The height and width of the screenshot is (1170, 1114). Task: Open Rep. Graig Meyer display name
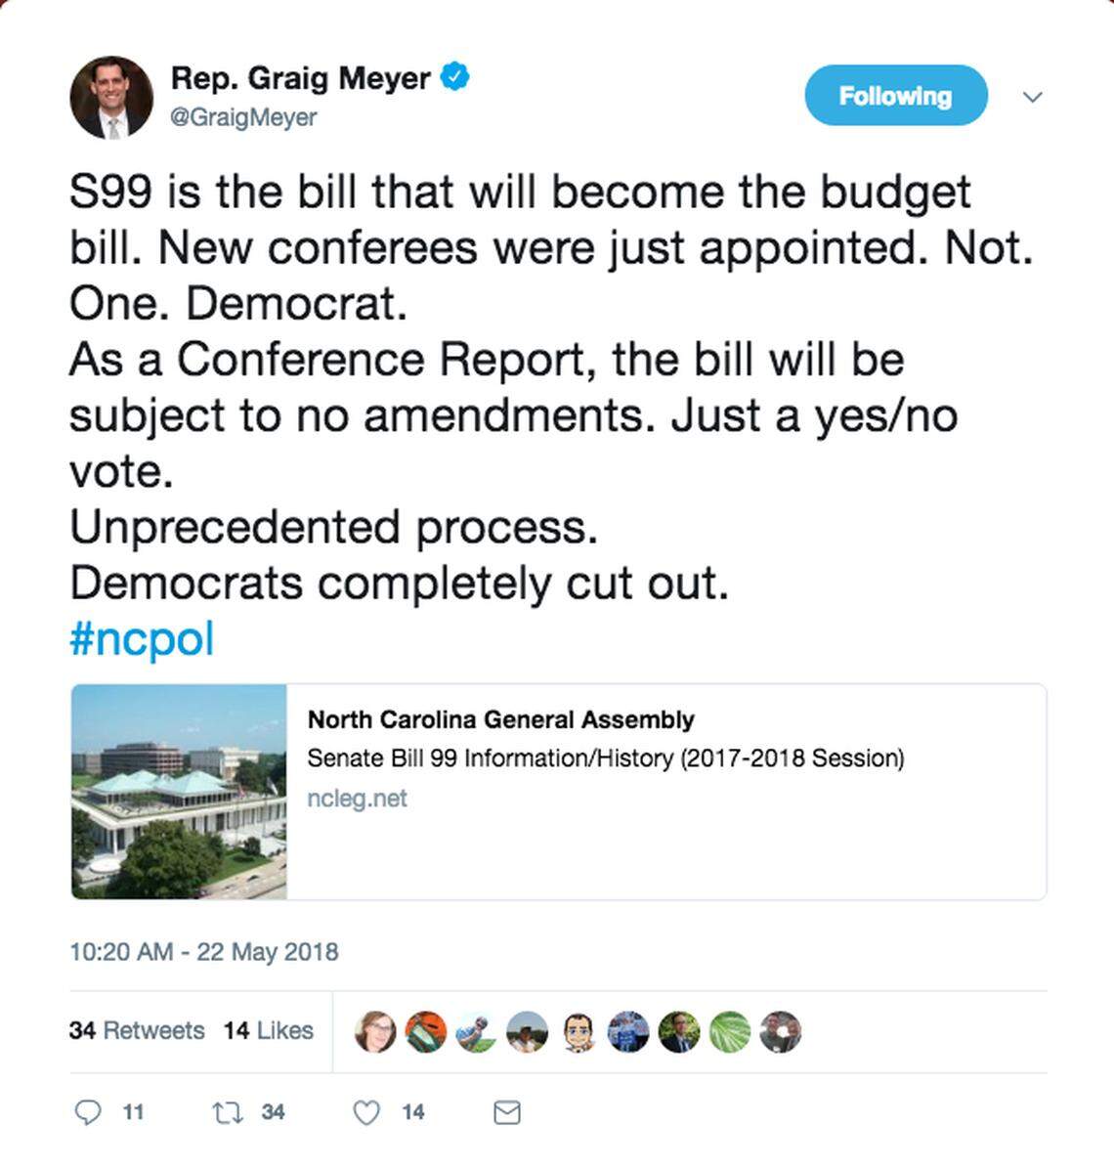[x=300, y=78]
